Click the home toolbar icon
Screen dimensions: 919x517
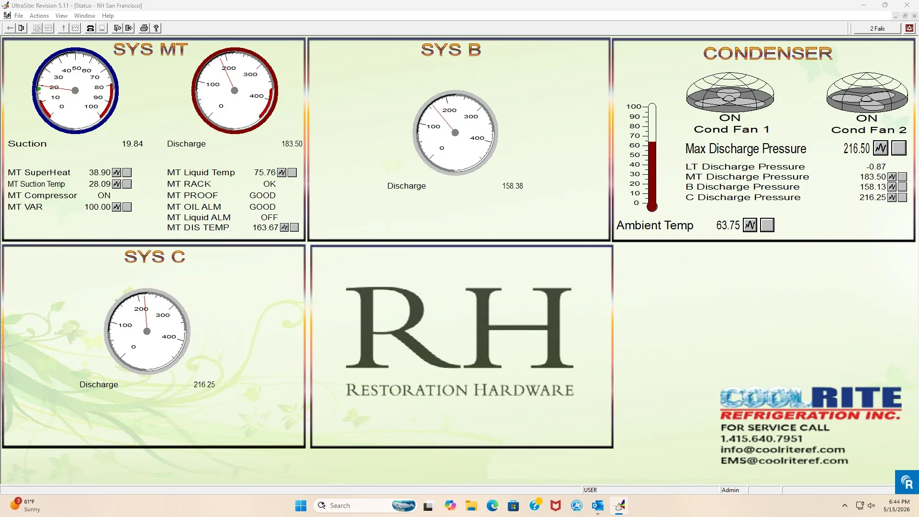pyautogui.click(x=37, y=28)
